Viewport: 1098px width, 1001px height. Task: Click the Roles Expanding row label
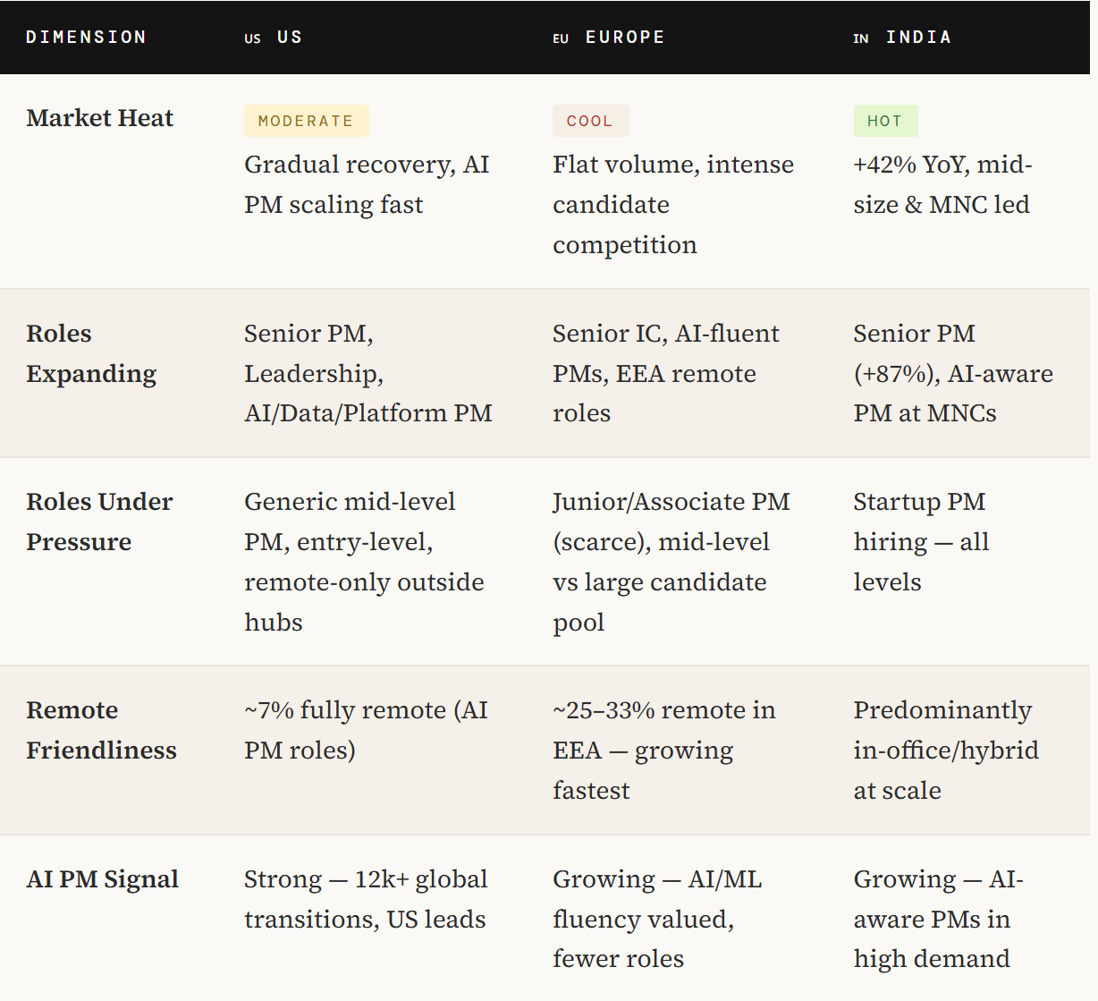click(x=91, y=353)
